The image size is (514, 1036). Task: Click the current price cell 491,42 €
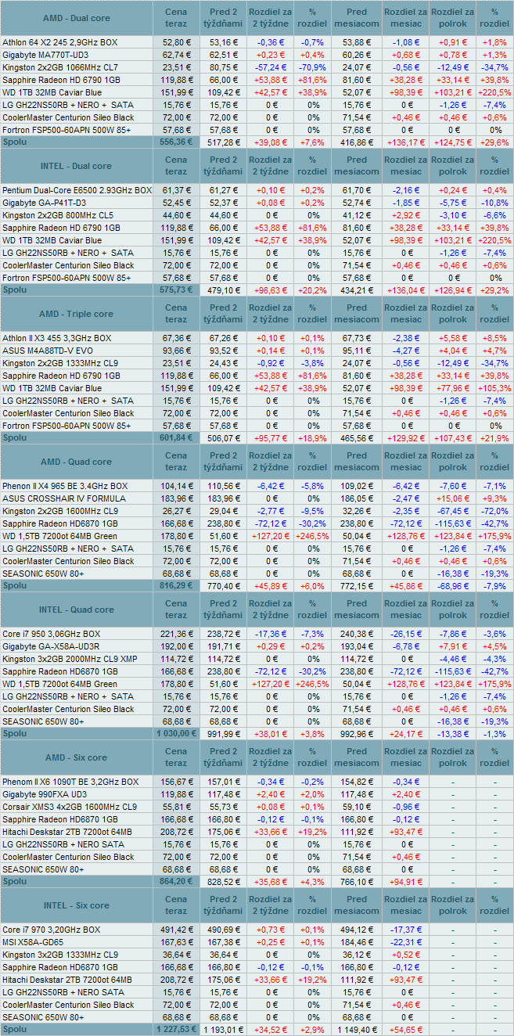click(176, 930)
